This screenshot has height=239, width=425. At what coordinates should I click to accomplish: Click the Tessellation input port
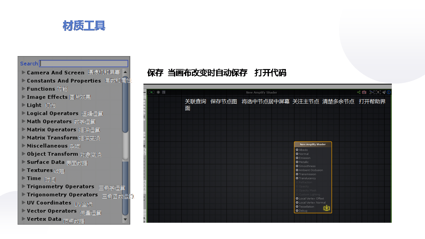tap(297, 206)
